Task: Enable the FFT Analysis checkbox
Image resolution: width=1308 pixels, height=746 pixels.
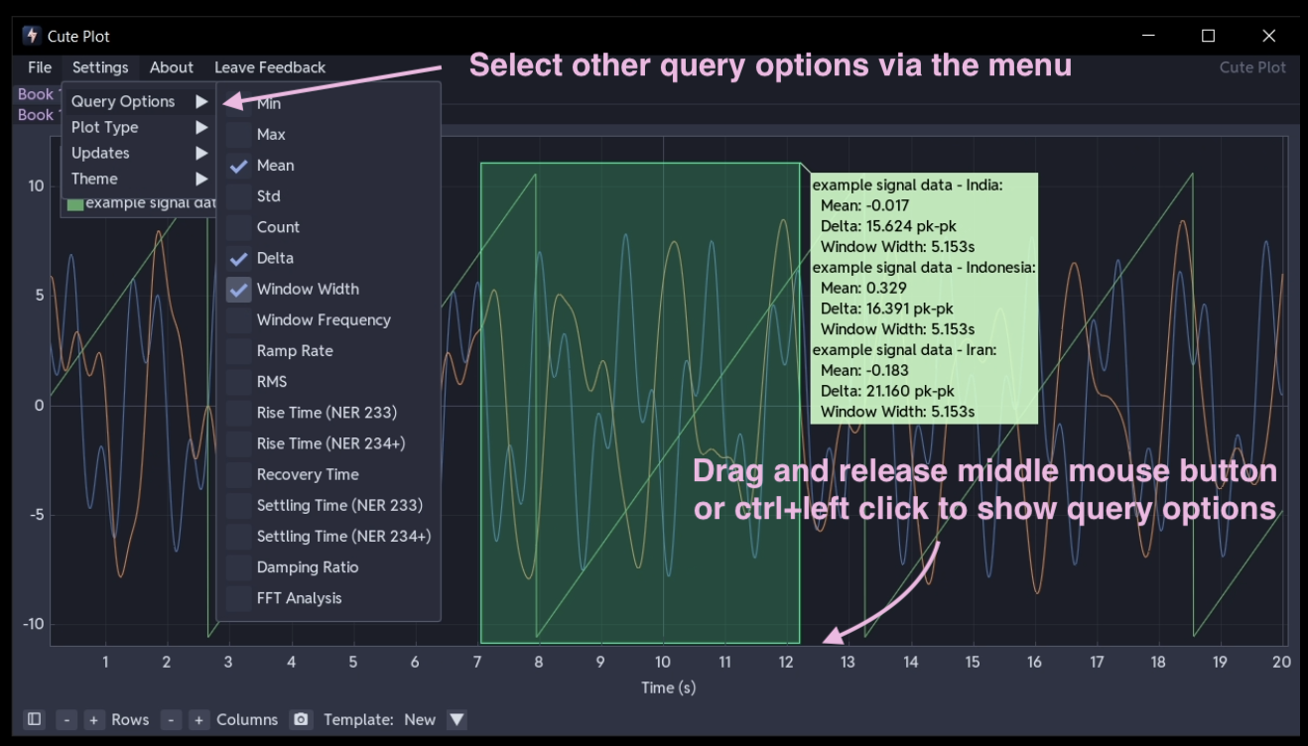Action: click(x=239, y=598)
